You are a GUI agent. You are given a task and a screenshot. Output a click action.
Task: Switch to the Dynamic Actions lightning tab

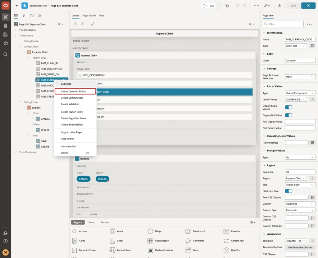point(24,16)
